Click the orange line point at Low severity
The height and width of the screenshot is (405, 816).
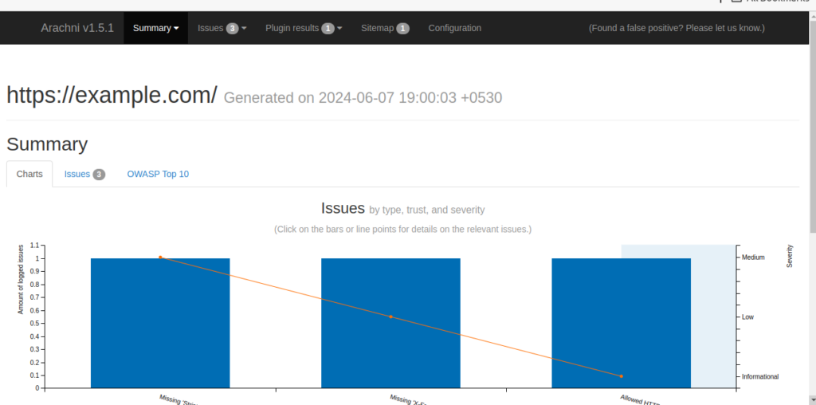[390, 317]
